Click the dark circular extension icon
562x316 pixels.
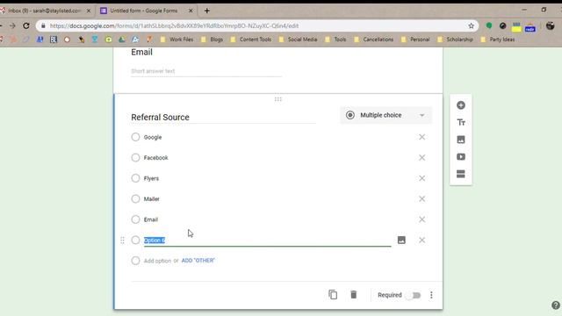[503, 25]
